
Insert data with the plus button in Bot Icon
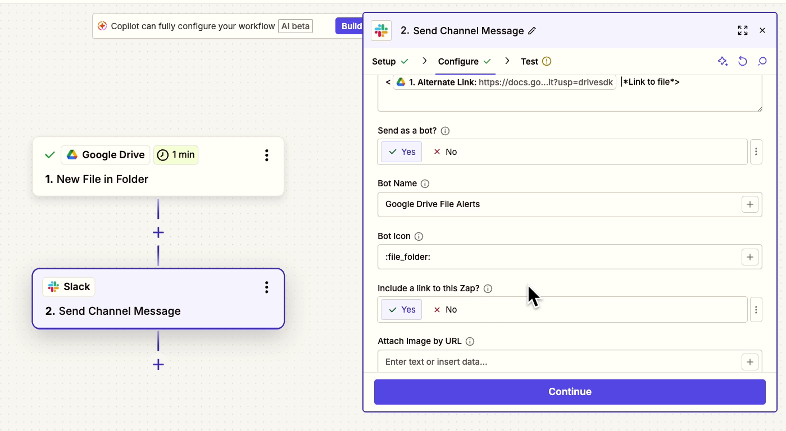[x=750, y=257]
